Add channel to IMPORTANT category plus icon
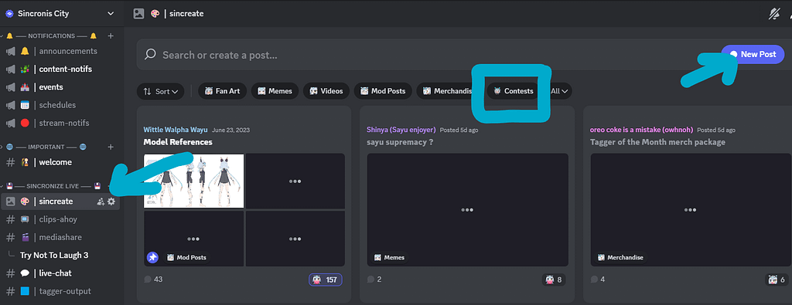Image resolution: width=792 pixels, height=305 pixels. click(x=111, y=147)
